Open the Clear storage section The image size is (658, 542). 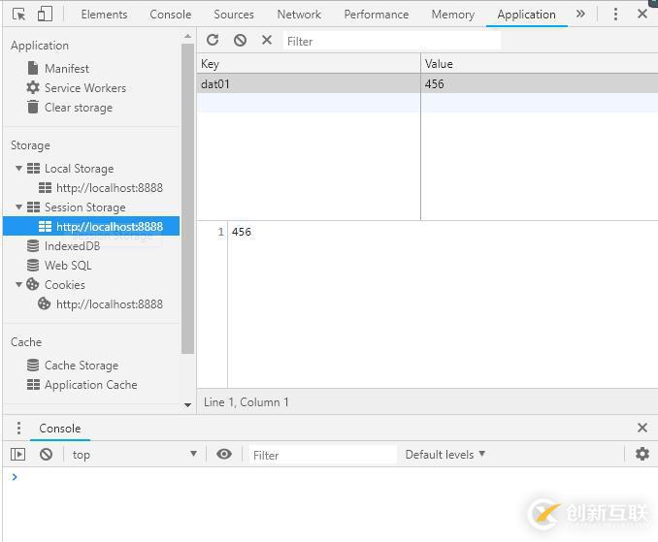click(x=79, y=108)
